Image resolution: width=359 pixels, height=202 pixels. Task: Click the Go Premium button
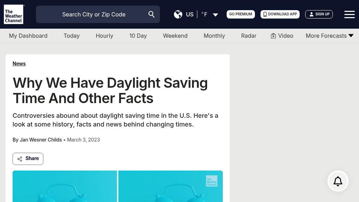point(241,14)
